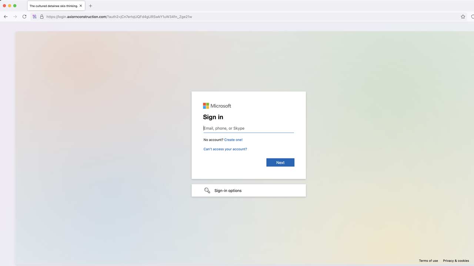Follow 'Can't access your account?' link
This screenshot has width=474, height=266.
click(225, 149)
